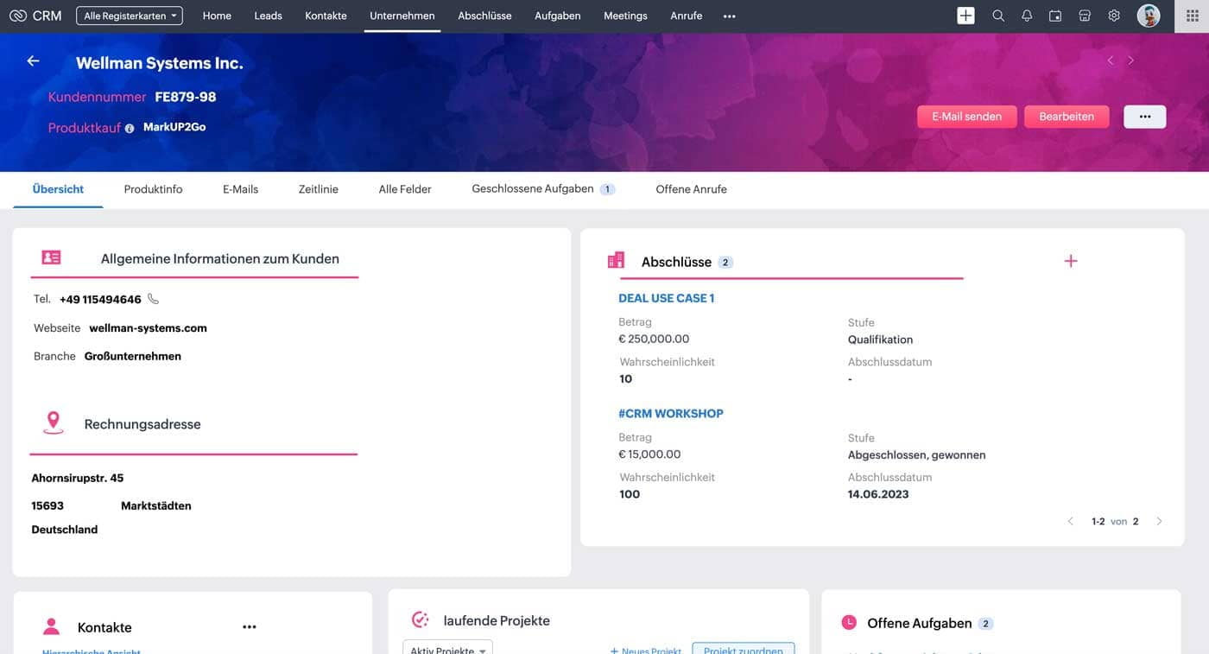Open the Kontakte module
The image size is (1209, 654).
[x=326, y=16]
